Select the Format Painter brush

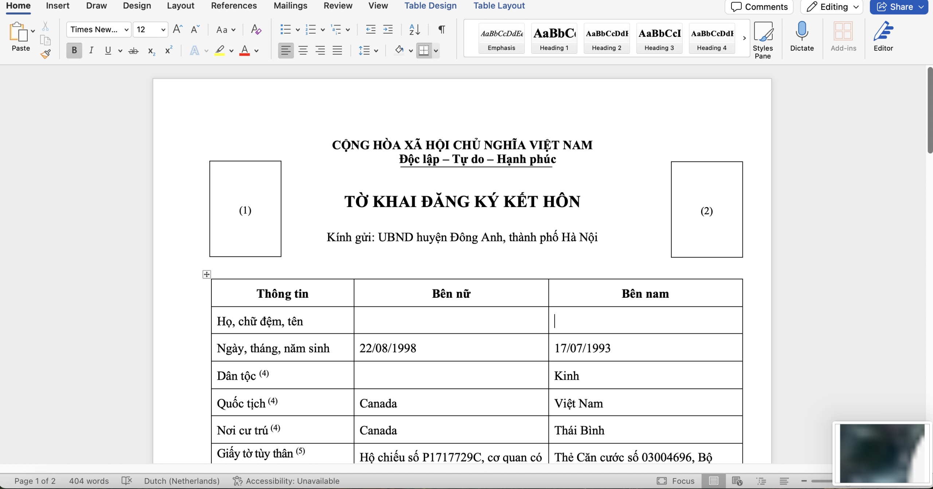click(46, 54)
